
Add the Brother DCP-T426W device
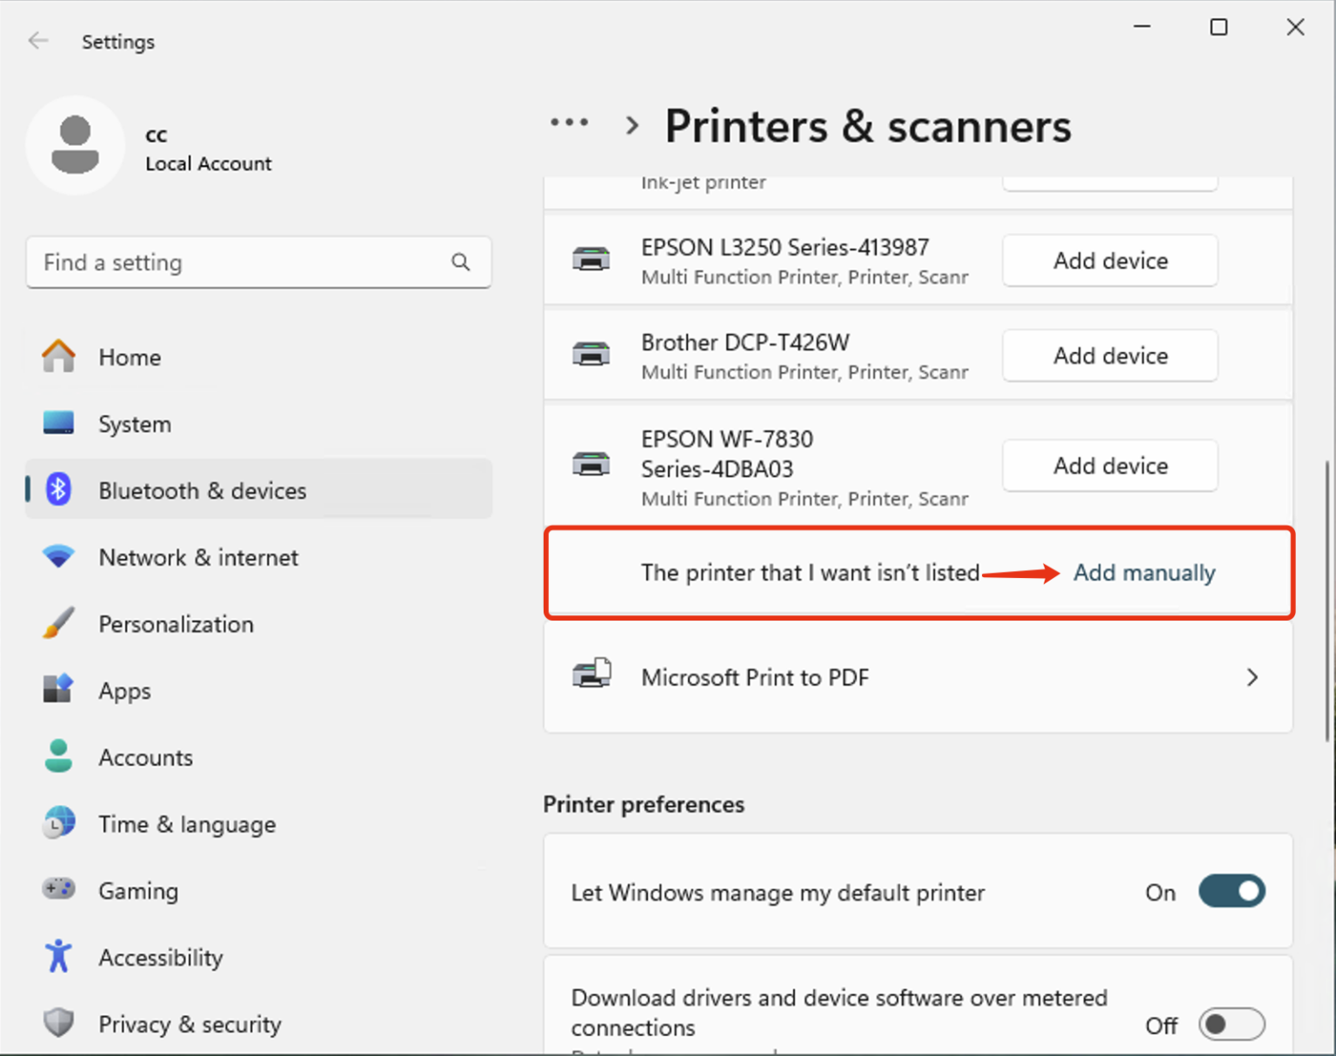[1110, 355]
